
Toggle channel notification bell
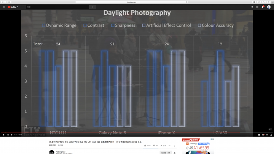click(174, 153)
